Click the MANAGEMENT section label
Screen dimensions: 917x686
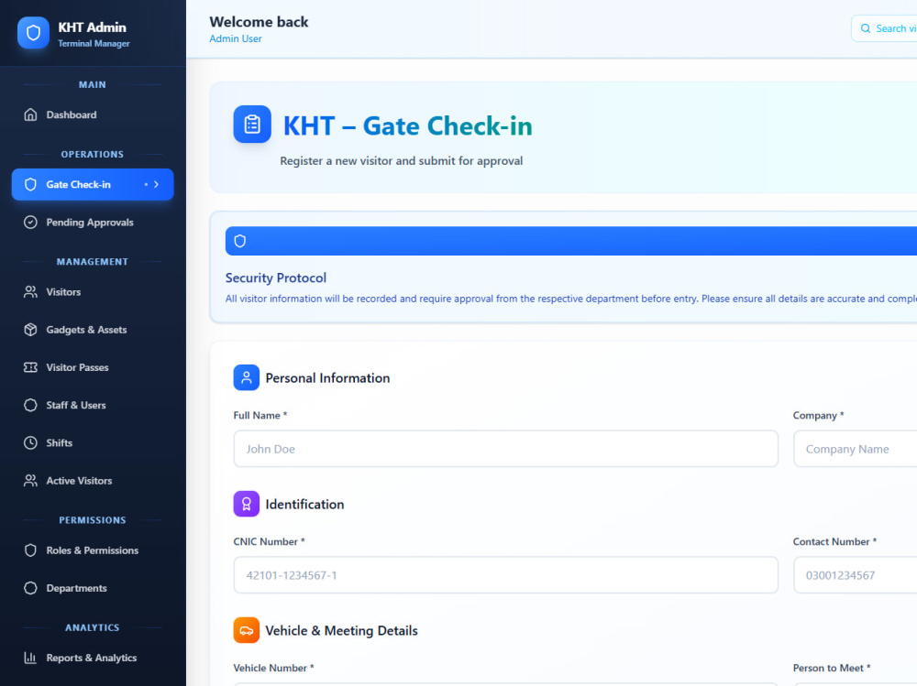tap(93, 262)
